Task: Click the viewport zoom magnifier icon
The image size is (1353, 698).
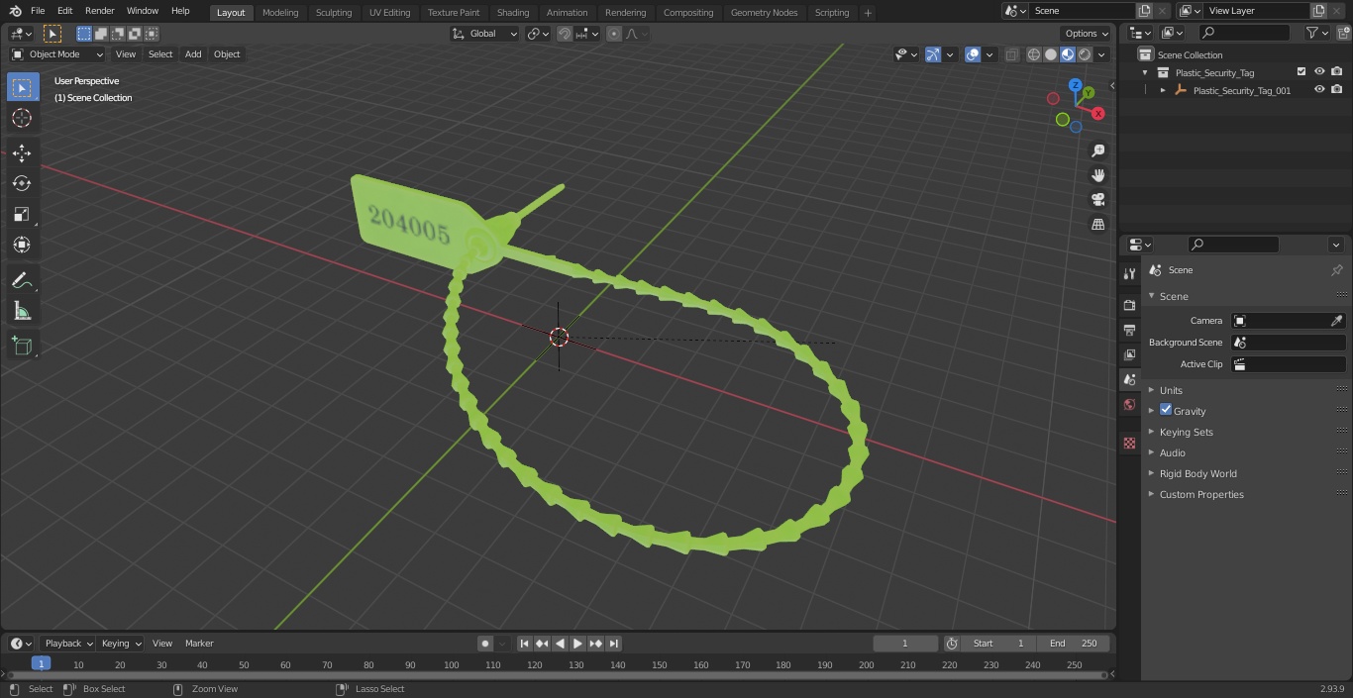Action: [1097, 150]
